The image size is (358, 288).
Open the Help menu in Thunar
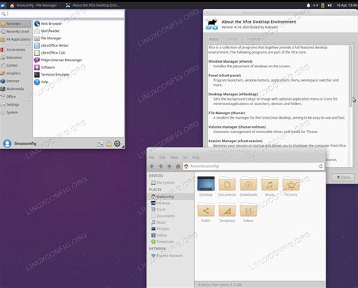pyautogui.click(x=196, y=157)
